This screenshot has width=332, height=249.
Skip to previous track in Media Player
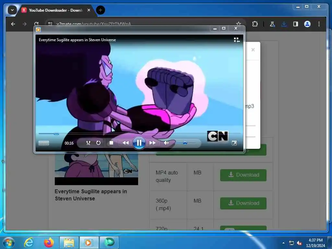click(x=125, y=143)
